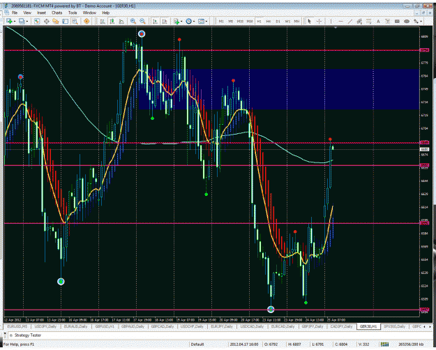Open the Indicators list icon
Screen dimensions: 436x350
click(176, 21)
